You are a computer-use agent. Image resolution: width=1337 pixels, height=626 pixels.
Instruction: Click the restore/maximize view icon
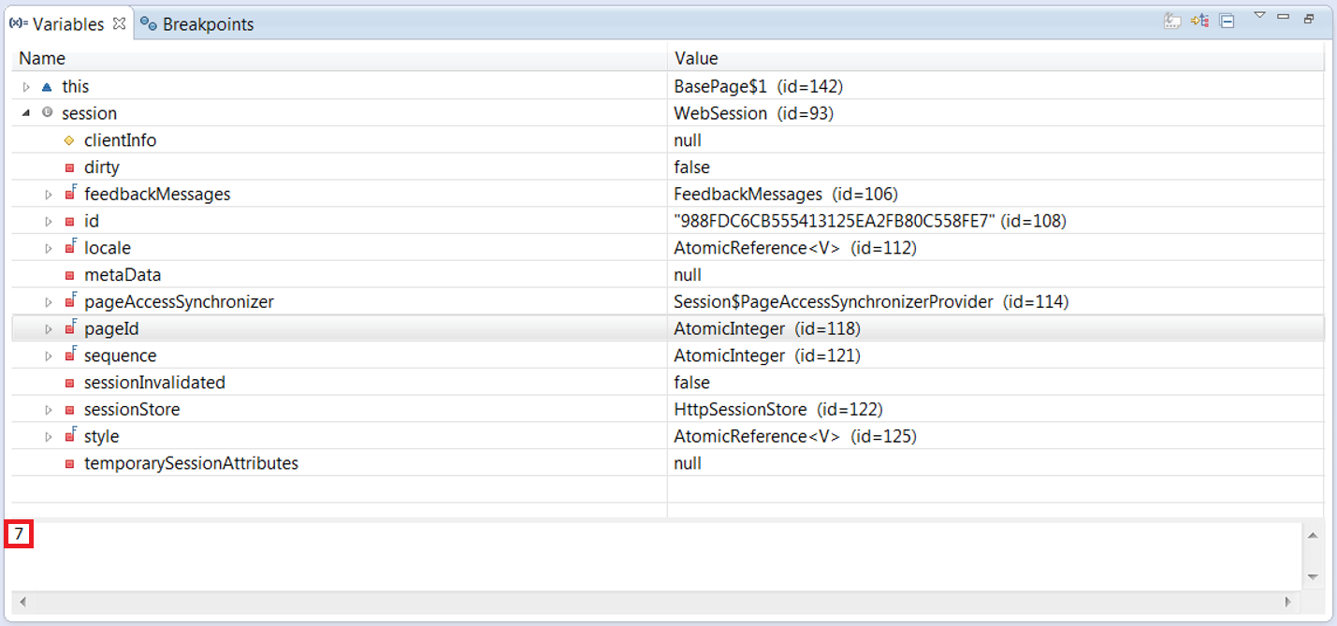point(1309,18)
